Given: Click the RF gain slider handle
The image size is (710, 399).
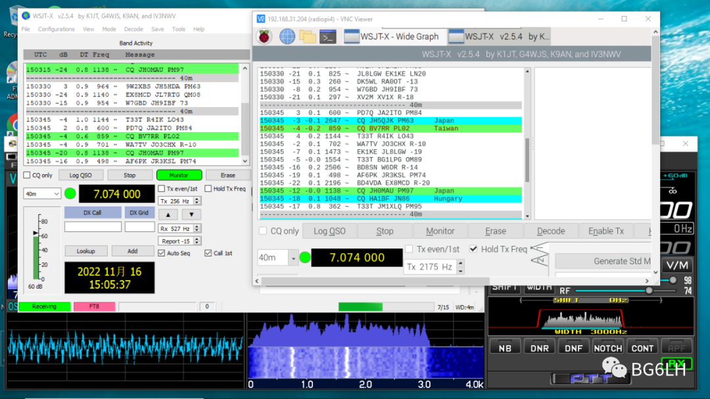Looking at the screenshot, I should (x=649, y=291).
